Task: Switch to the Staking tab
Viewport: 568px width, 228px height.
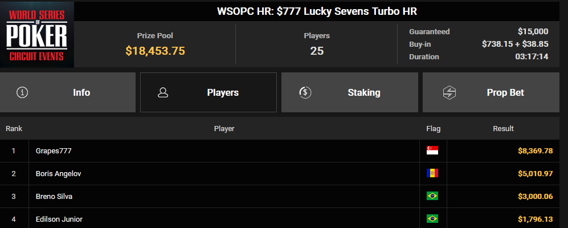Action: [x=350, y=92]
